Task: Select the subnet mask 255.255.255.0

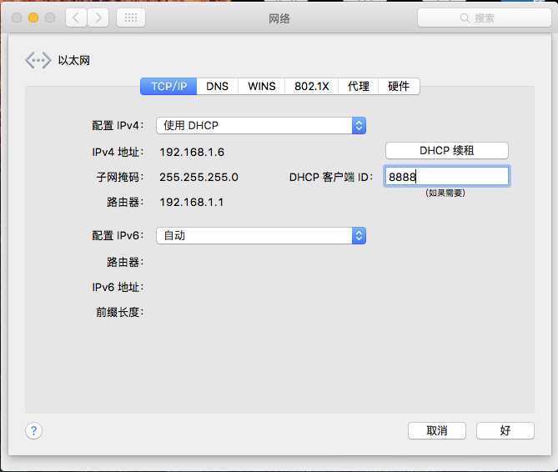Action: (x=199, y=177)
